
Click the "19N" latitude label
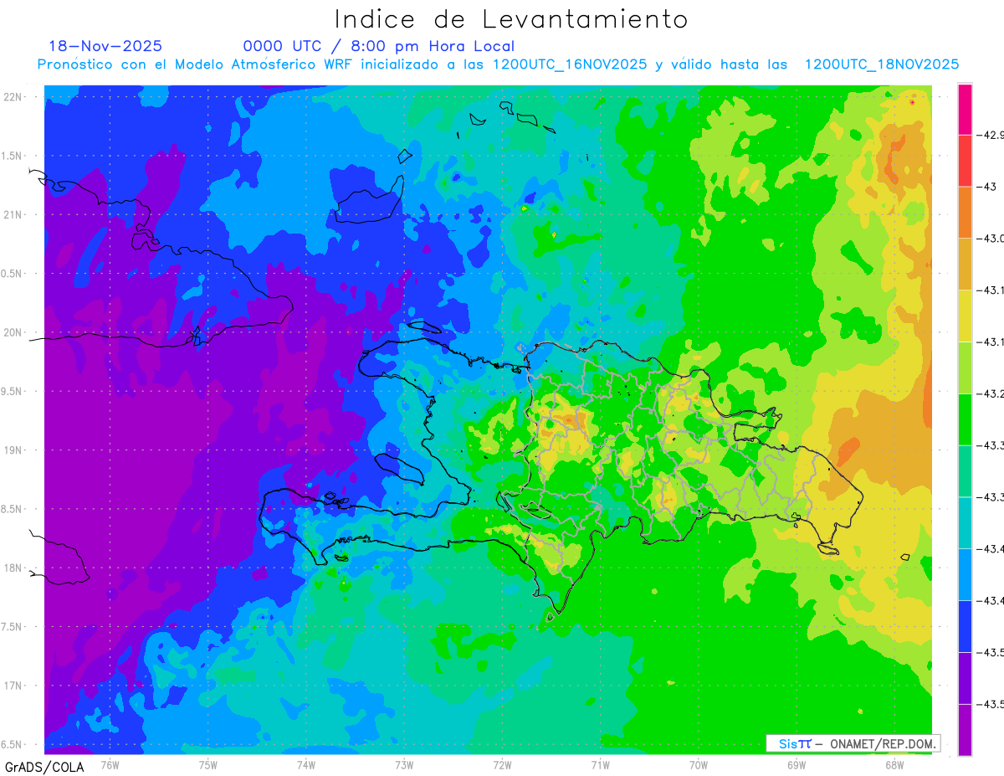pyautogui.click(x=14, y=450)
